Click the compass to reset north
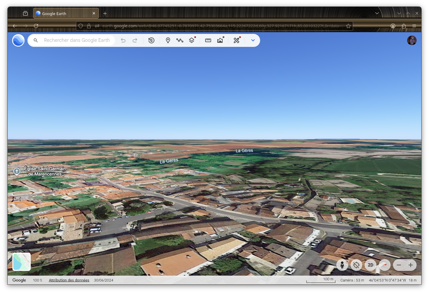 pos(385,265)
